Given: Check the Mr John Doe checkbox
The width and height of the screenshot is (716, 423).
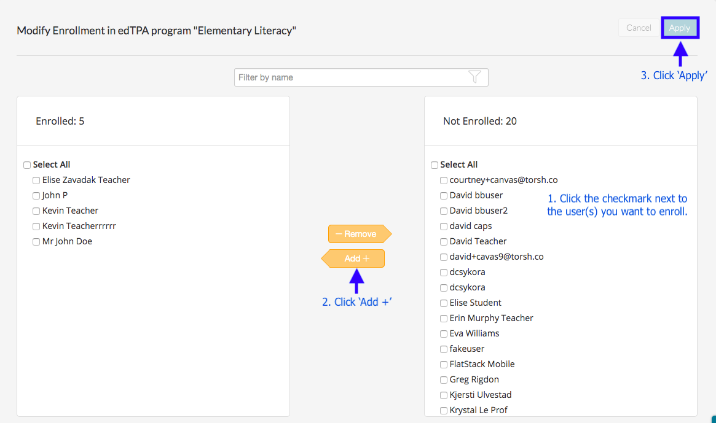Looking at the screenshot, I should point(36,242).
